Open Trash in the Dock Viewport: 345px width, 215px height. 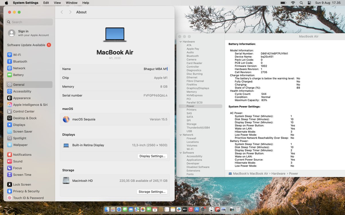coord(238,210)
